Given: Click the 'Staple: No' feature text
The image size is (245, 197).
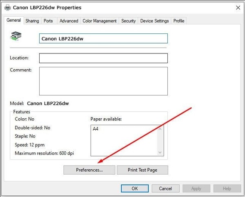Looking at the screenshot, I should (25, 136).
